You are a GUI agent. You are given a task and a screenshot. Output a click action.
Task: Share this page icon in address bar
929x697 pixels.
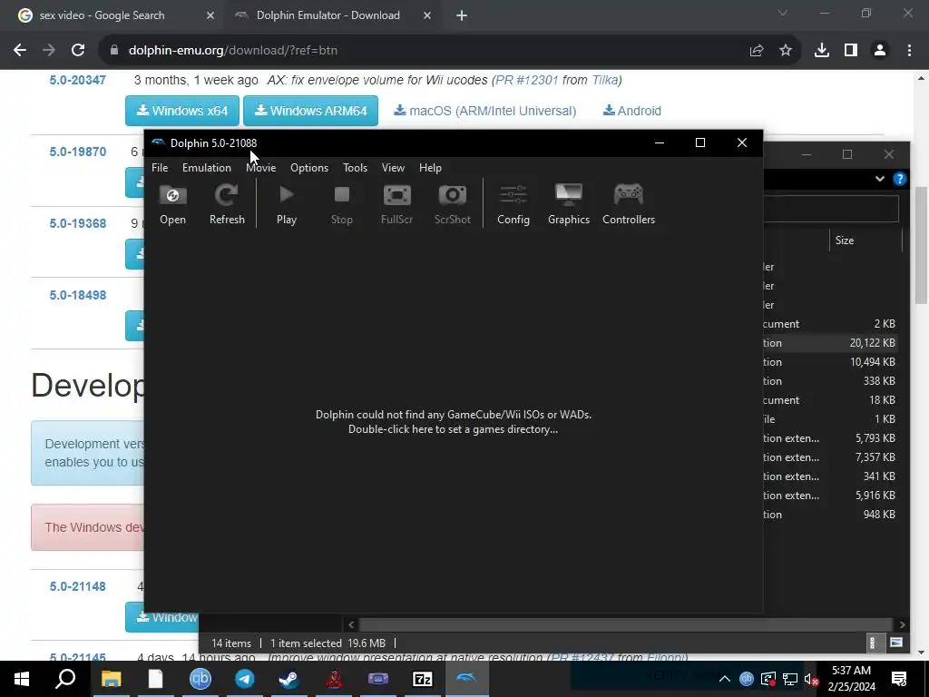(x=757, y=51)
